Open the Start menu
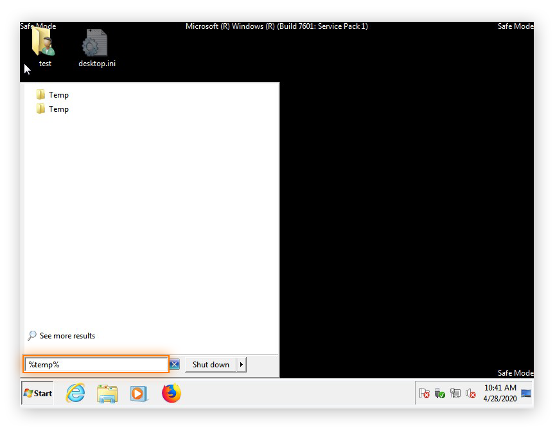This screenshot has width=555, height=429. (x=37, y=393)
